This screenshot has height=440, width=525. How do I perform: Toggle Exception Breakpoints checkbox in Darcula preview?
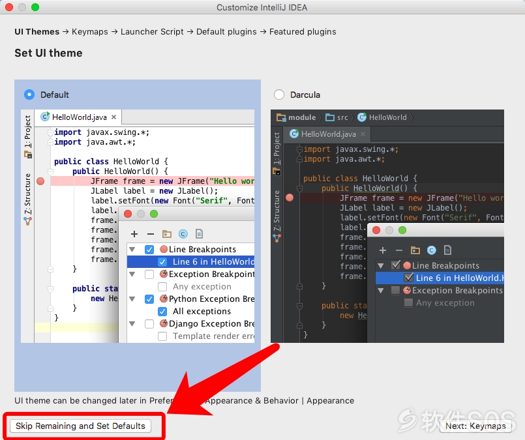(x=396, y=290)
